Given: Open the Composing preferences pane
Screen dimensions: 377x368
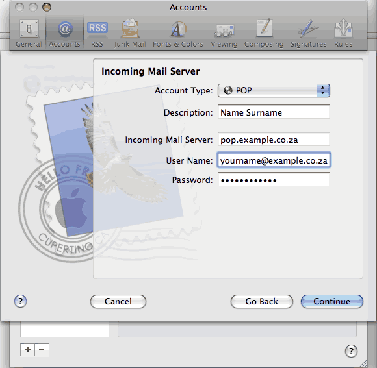Looking at the screenshot, I should pos(264,33).
